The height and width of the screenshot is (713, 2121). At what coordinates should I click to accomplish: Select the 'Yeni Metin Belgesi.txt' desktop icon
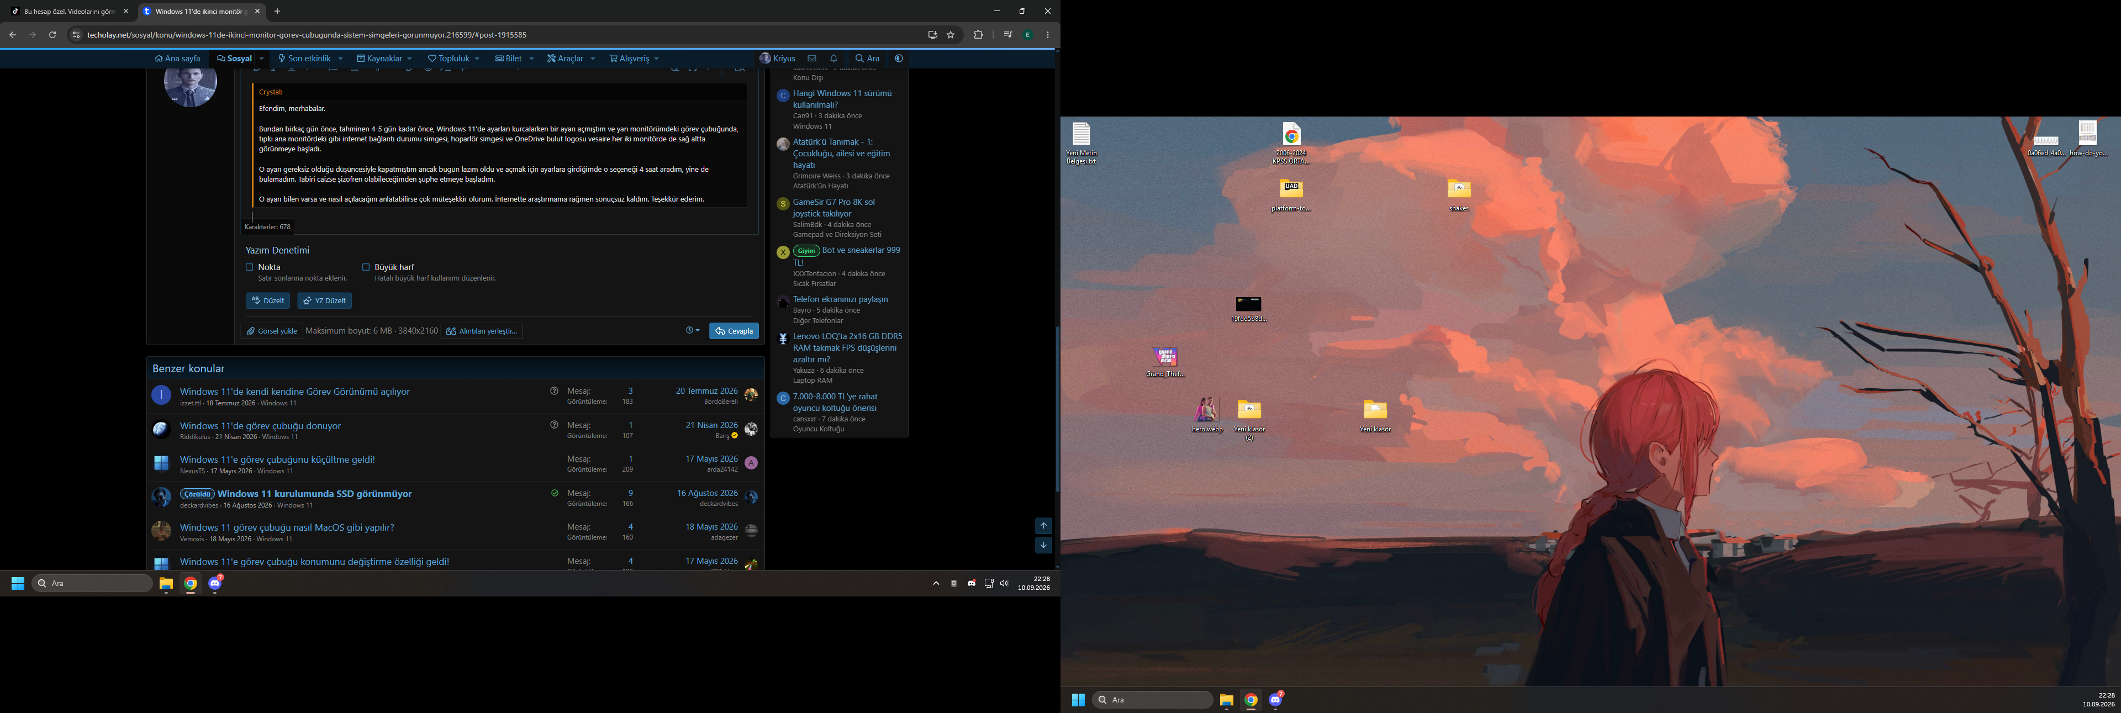coord(1081,143)
